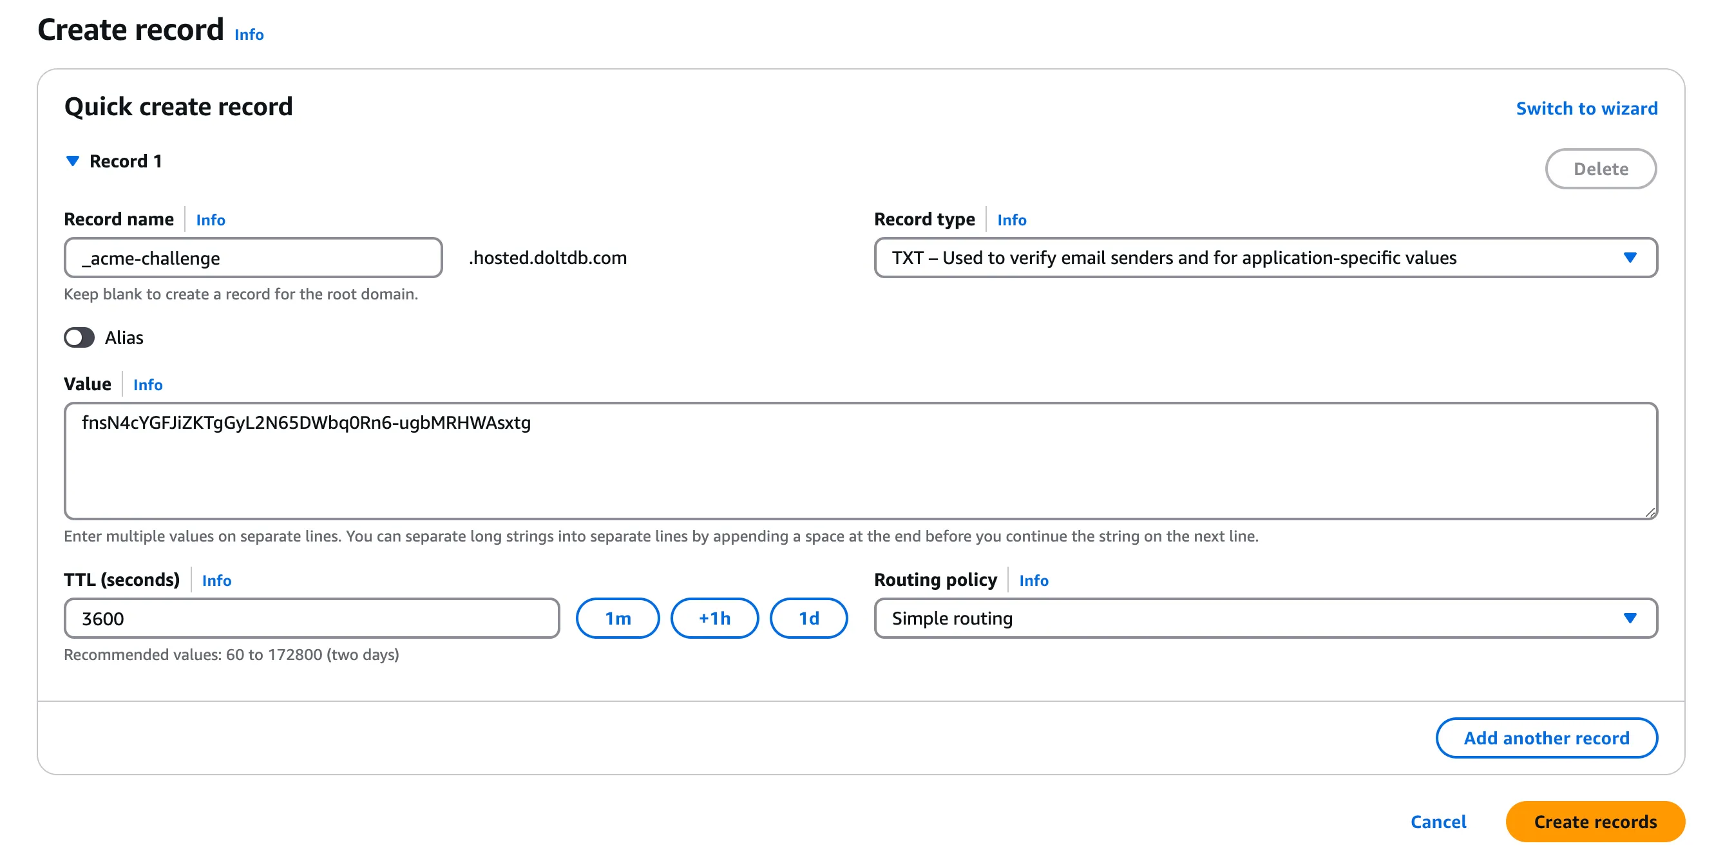The width and height of the screenshot is (1734, 868).
Task: Collapse the Record 1 section triangle
Action: [x=73, y=161]
